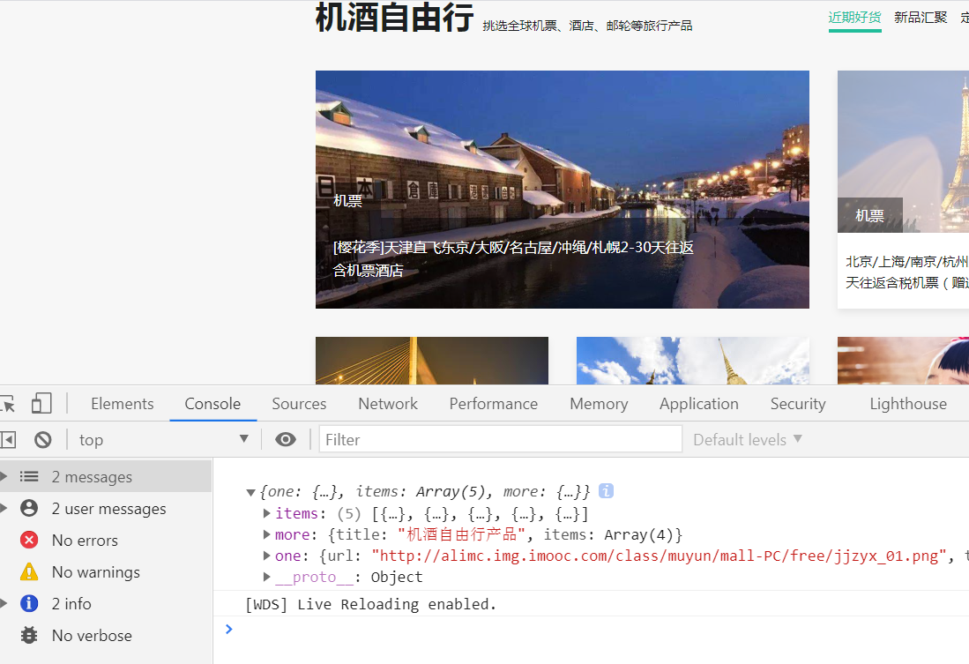
Task: Open the Application tab
Action: (x=699, y=404)
